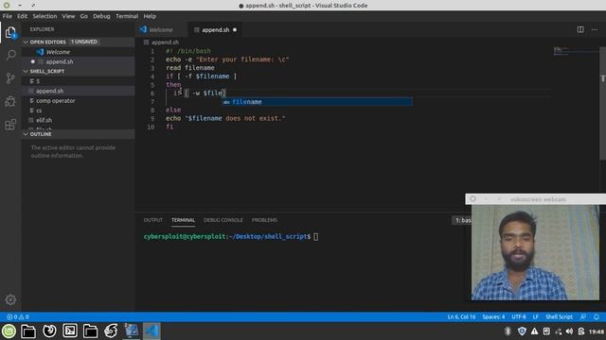The width and height of the screenshot is (606, 340).
Task: Change language mode Shell Script
Action: tap(559, 317)
